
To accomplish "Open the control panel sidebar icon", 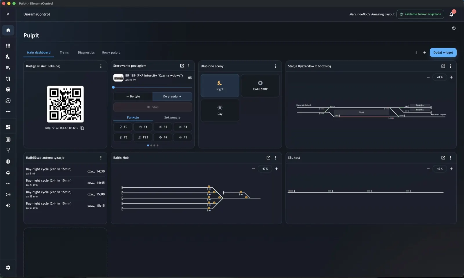I will pos(8,139).
